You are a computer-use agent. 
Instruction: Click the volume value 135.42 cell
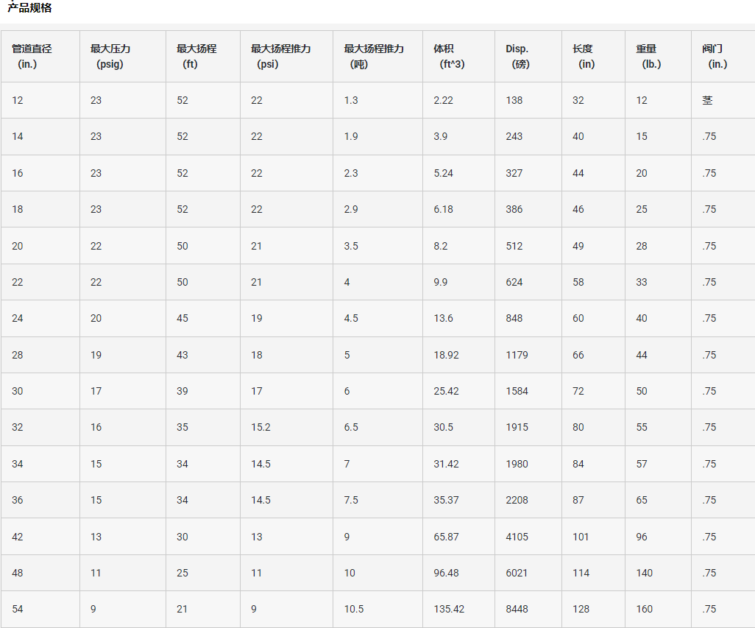(x=459, y=609)
